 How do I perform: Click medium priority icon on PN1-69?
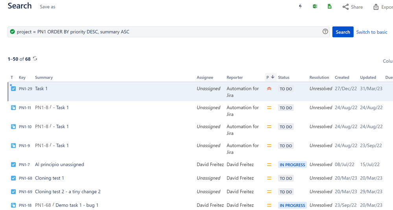point(269,192)
